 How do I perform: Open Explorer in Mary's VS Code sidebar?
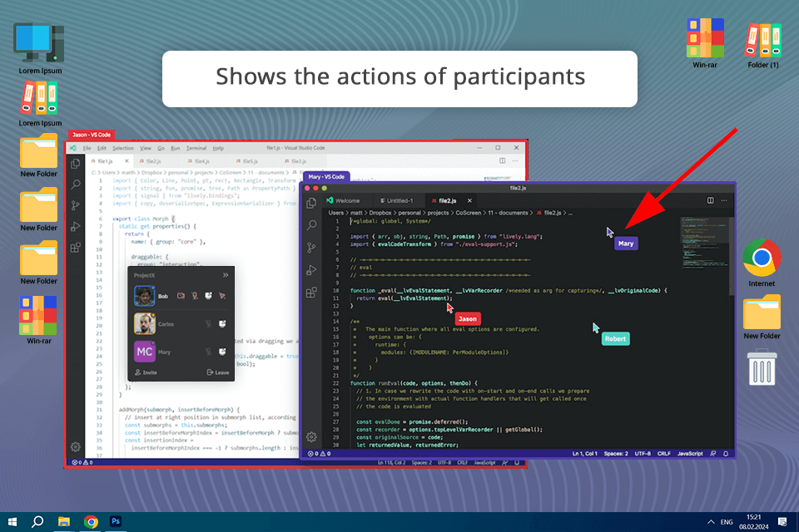pos(311,203)
